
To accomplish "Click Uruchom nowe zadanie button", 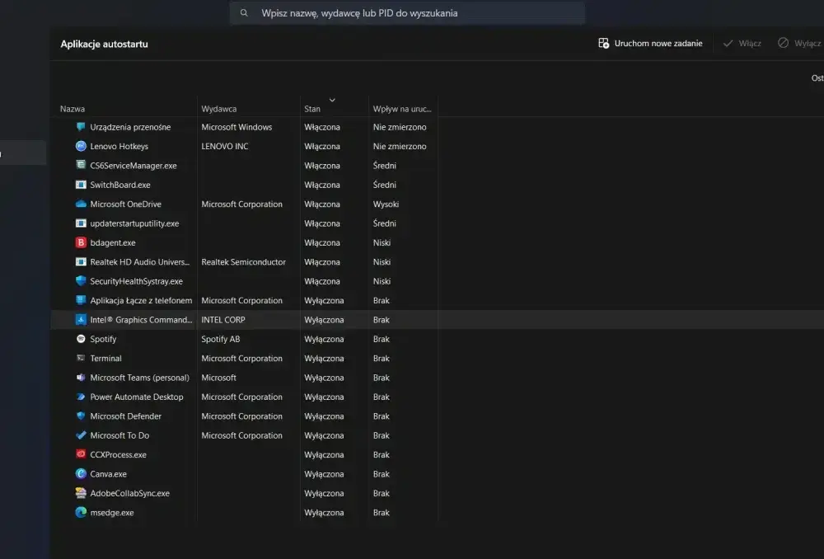I will click(651, 43).
